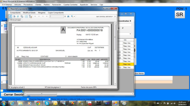Click the Copy icon in report toolbar
Viewport: 190px width, 106px height.
(x=22, y=16)
